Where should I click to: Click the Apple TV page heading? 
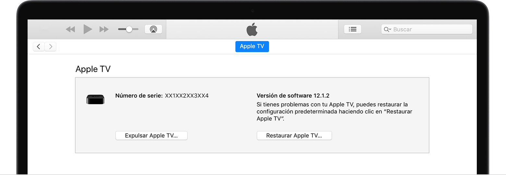[x=93, y=69]
